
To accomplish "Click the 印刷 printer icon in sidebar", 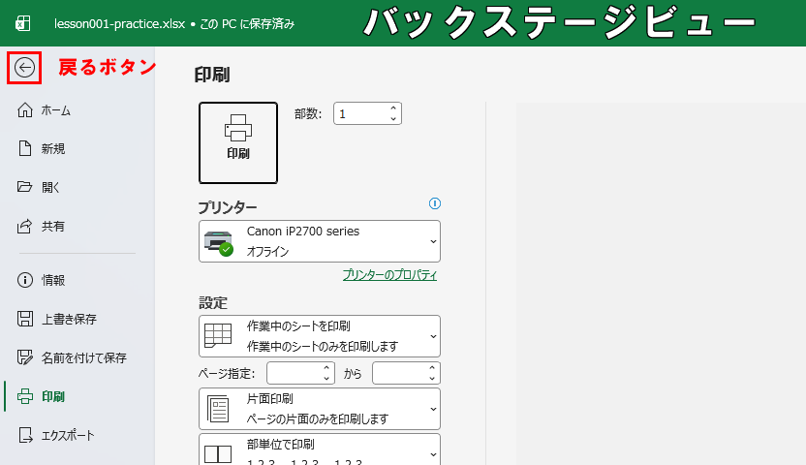I will [24, 396].
